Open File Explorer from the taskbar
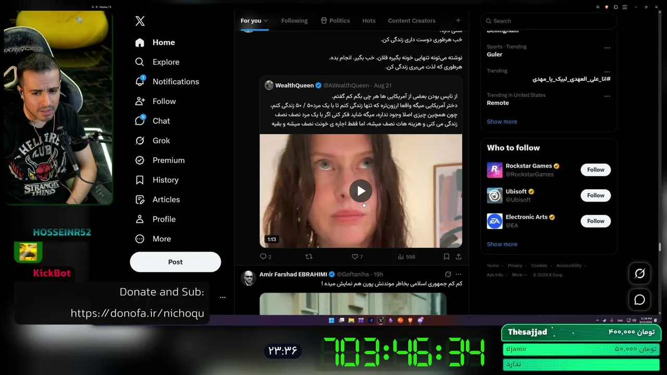 point(351,320)
